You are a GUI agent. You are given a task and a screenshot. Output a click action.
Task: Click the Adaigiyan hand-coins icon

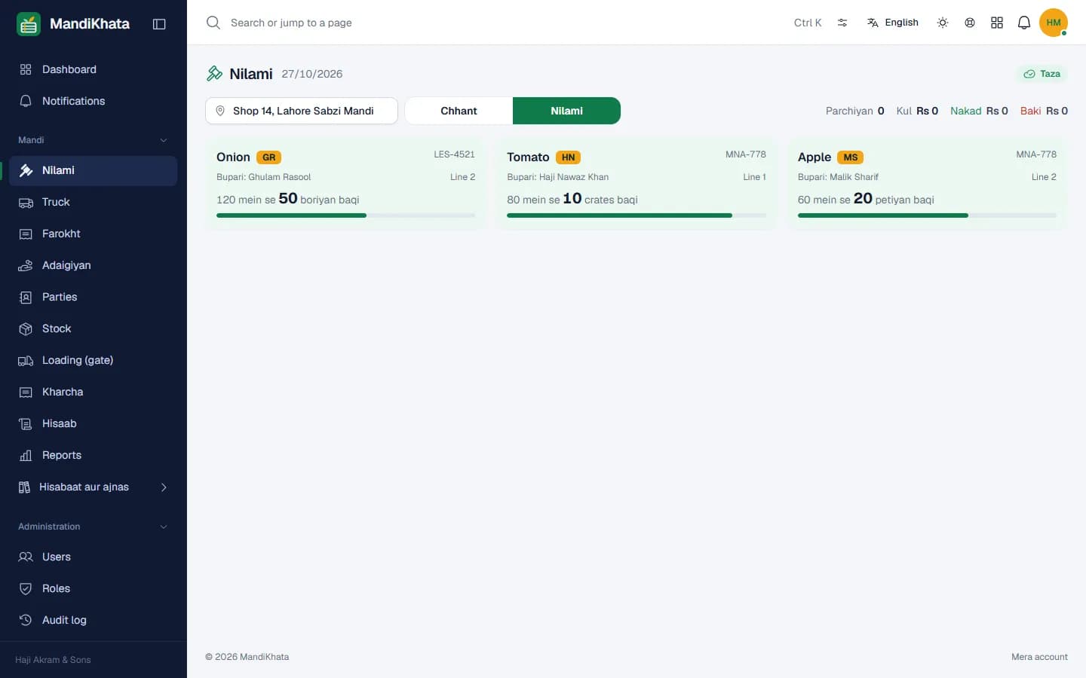click(x=26, y=265)
